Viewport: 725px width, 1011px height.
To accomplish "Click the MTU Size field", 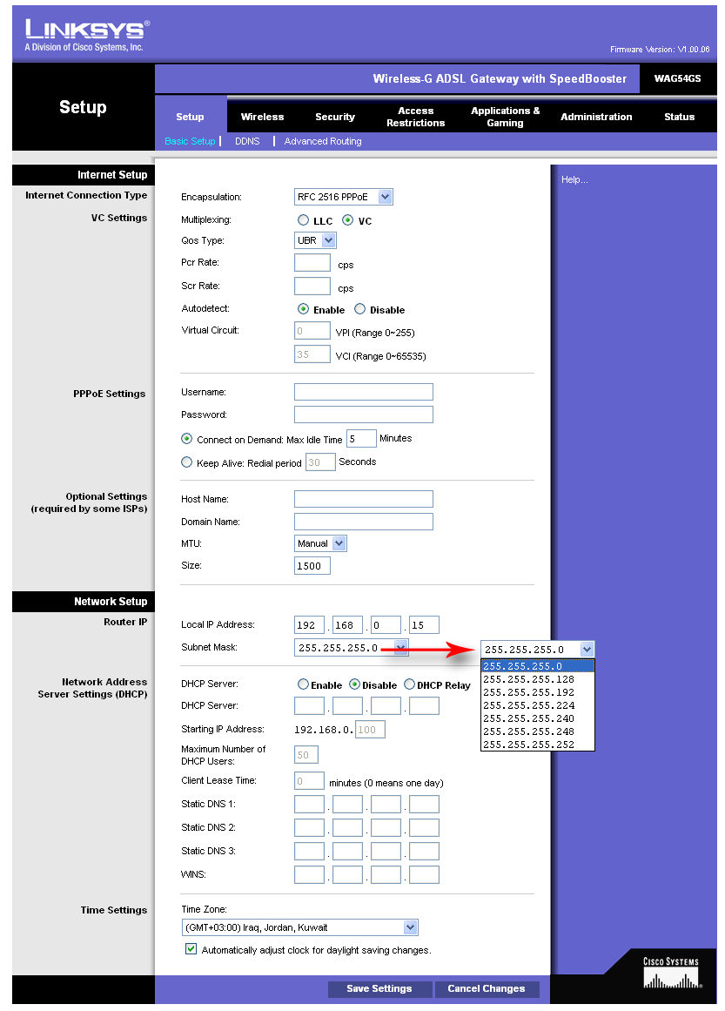I will click(x=312, y=565).
